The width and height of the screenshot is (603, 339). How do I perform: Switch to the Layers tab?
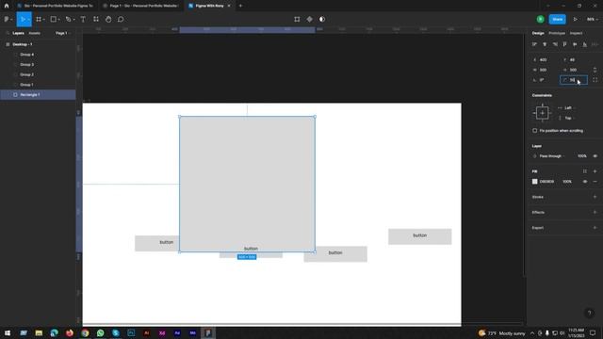18,34
